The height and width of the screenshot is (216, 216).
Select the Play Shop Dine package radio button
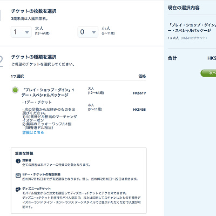(x=15, y=90)
